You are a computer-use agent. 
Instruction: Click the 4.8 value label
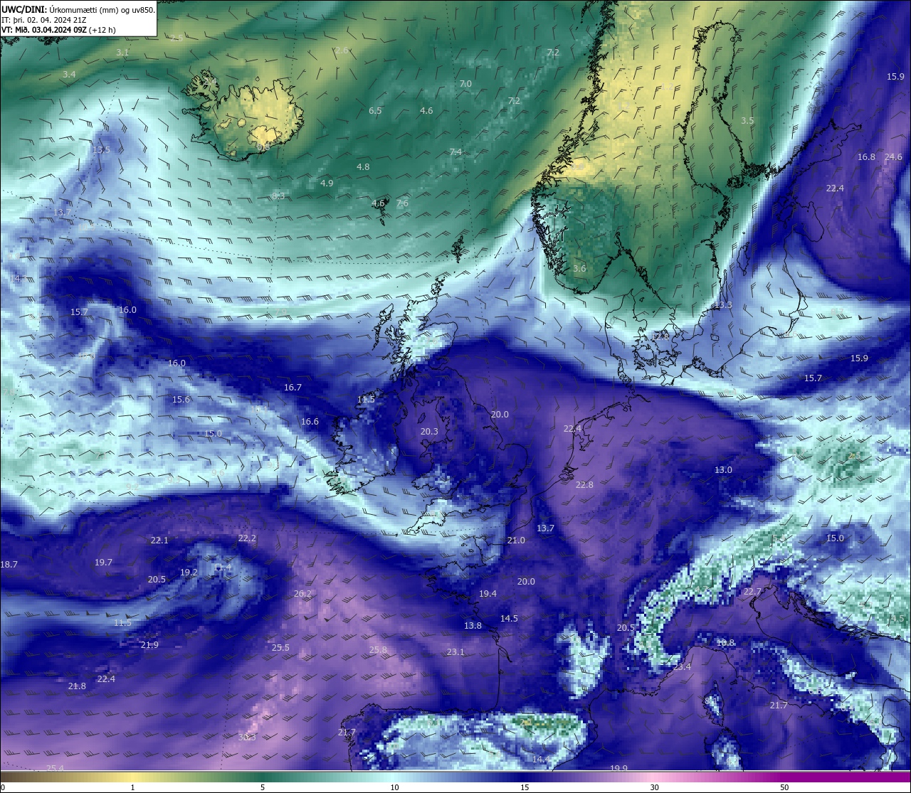tap(363, 167)
